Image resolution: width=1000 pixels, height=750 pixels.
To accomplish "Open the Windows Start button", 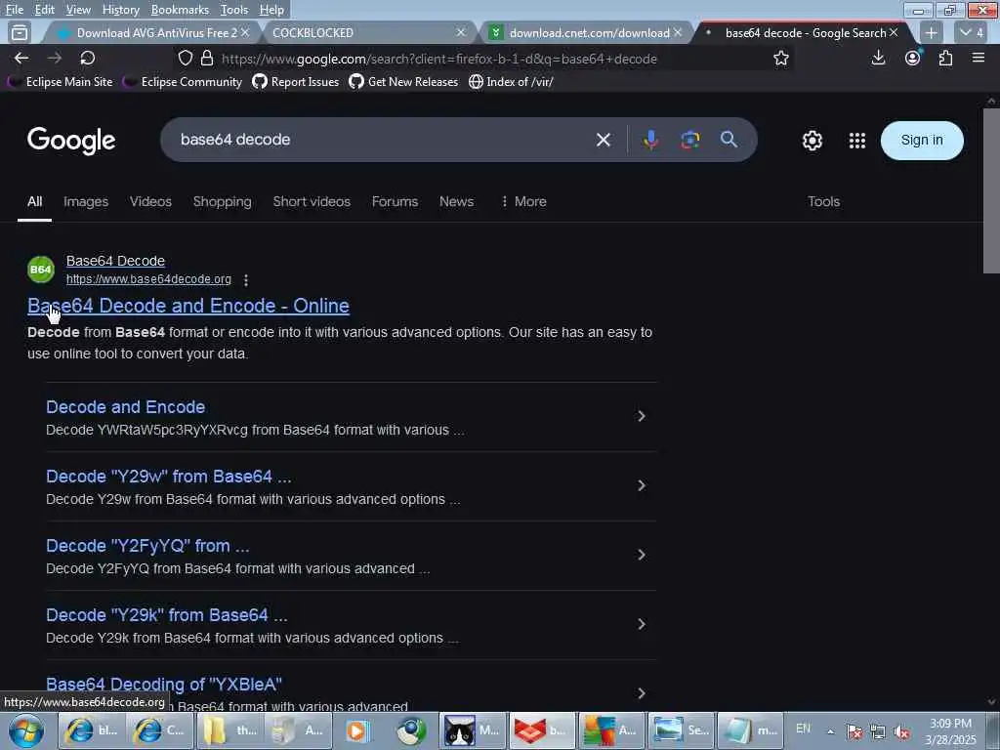I will point(25,730).
